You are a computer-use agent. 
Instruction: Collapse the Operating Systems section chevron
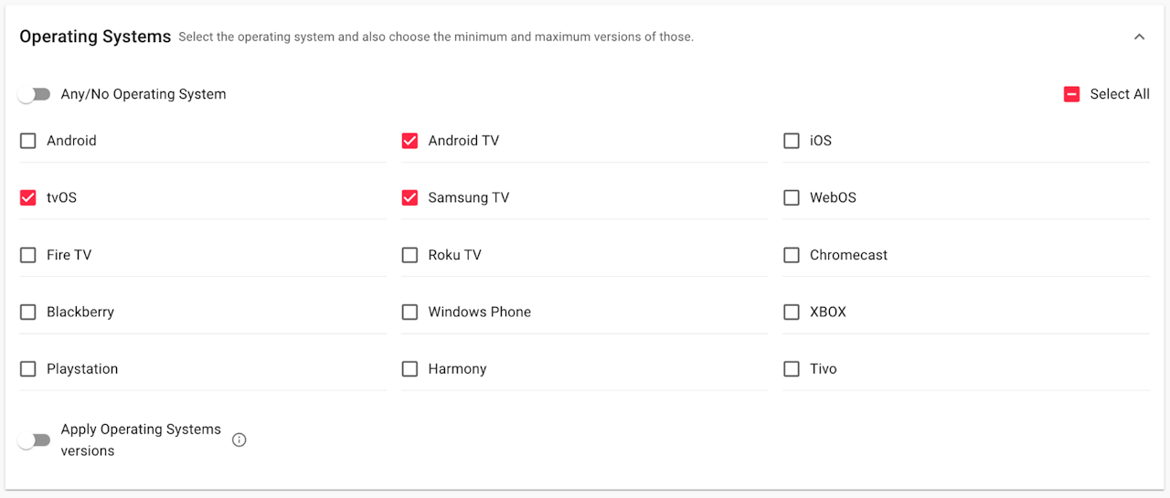tap(1139, 37)
